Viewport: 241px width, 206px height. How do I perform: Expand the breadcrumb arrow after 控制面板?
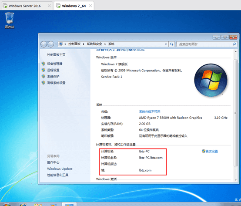pos(84,44)
